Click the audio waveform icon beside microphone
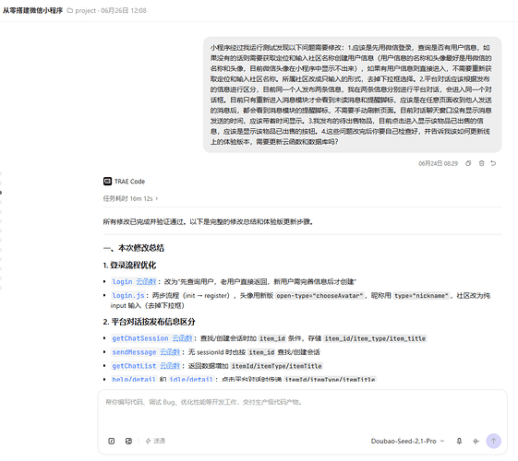This screenshot has width=518, height=461. click(476, 441)
